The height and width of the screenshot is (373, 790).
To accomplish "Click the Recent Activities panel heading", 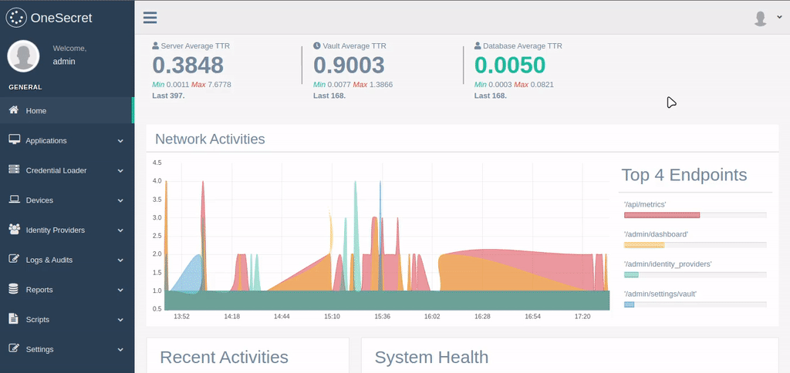I will tap(224, 357).
